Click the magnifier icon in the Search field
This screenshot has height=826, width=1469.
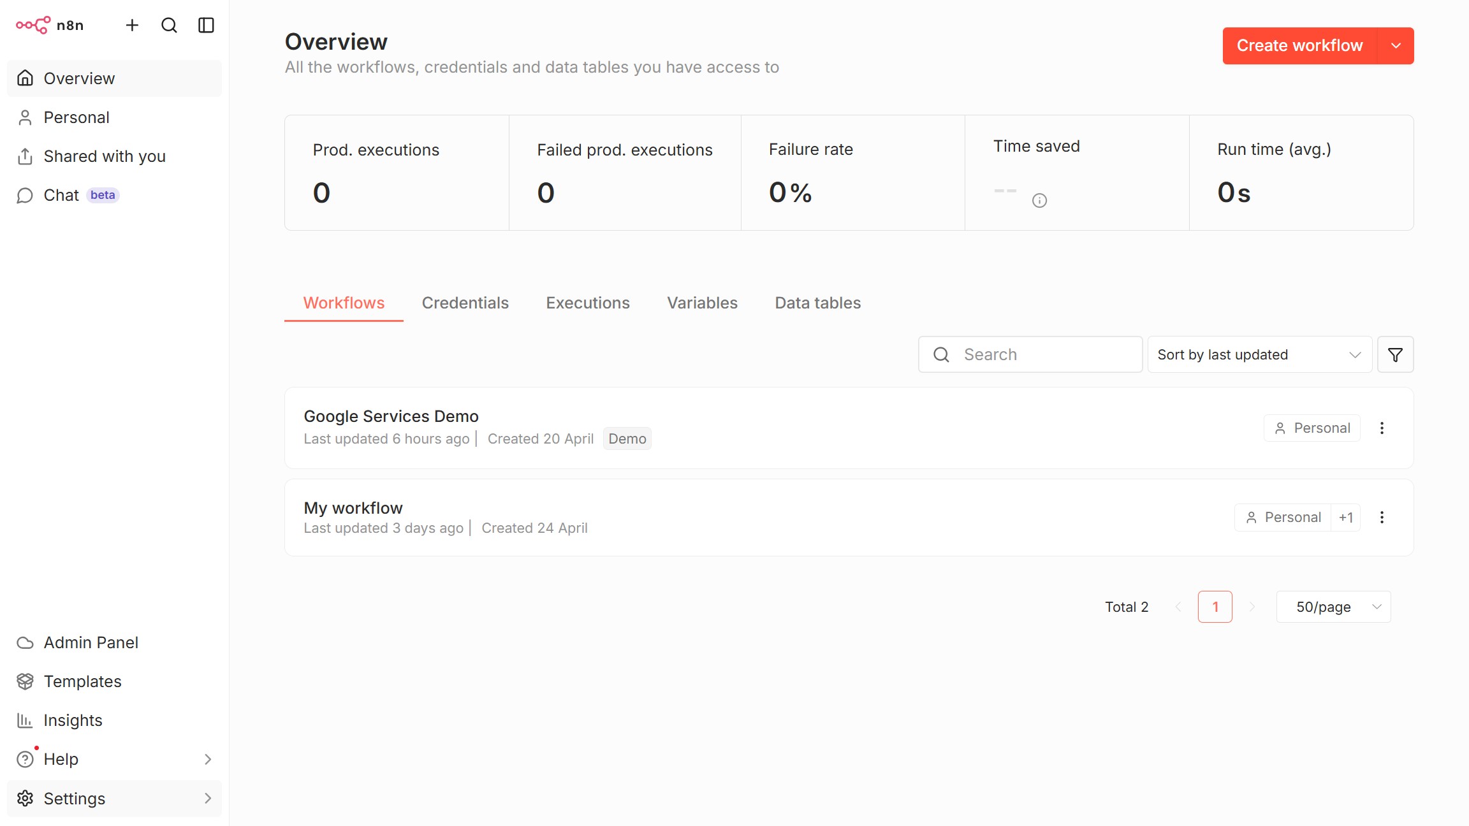coord(942,354)
